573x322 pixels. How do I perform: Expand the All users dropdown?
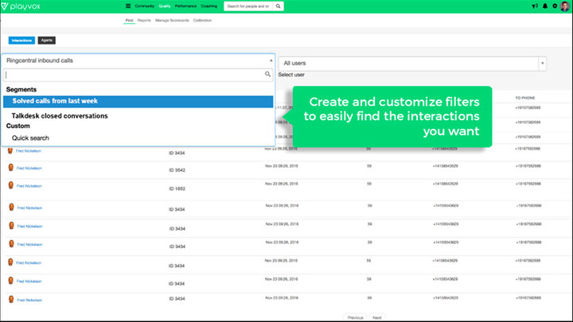click(542, 64)
